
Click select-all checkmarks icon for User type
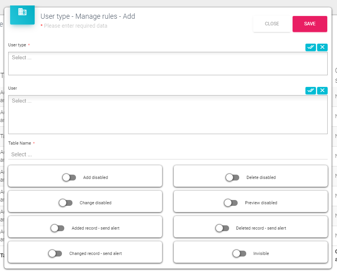(x=311, y=47)
